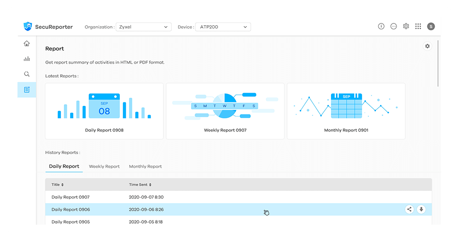Open the bar chart analytics sidebar icon
This screenshot has height=243, width=459.
tap(27, 59)
